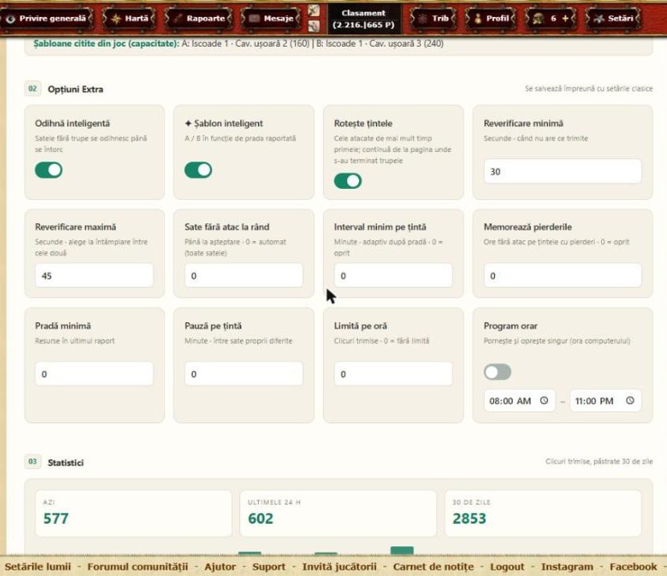Click the clock icon in the 08:00 AM field

pyautogui.click(x=544, y=400)
